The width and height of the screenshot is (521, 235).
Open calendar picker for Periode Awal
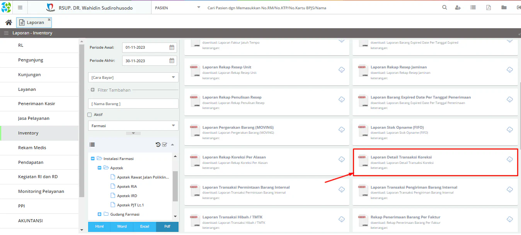pos(172,48)
